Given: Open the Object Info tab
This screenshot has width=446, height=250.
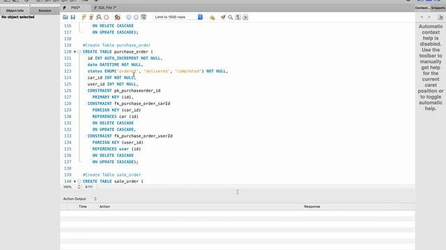Looking at the screenshot, I should click(15, 10).
